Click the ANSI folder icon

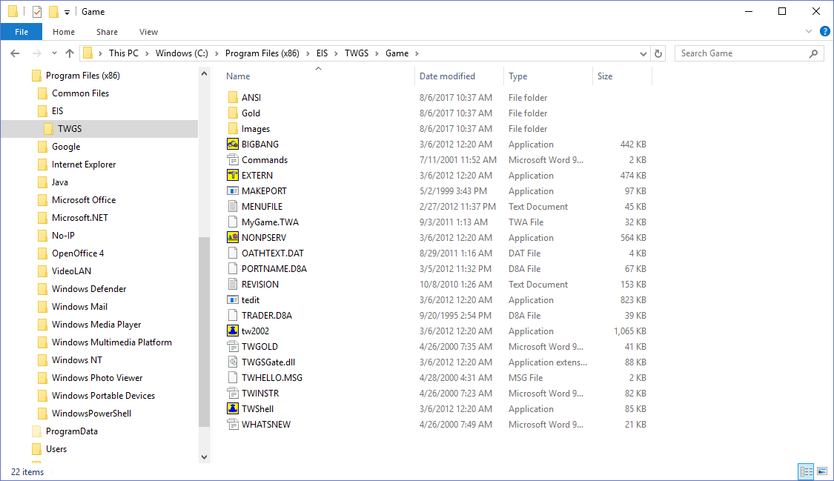[233, 97]
